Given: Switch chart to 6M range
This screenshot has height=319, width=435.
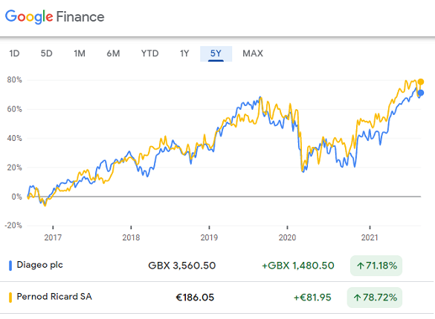Looking at the screenshot, I should pyautogui.click(x=114, y=53).
